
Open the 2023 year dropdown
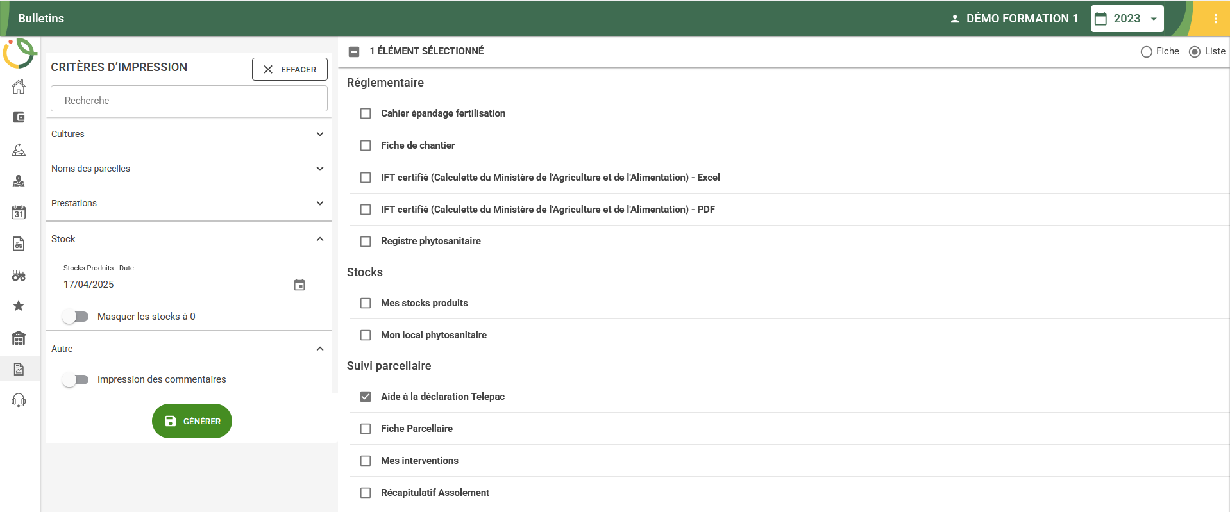1127,19
